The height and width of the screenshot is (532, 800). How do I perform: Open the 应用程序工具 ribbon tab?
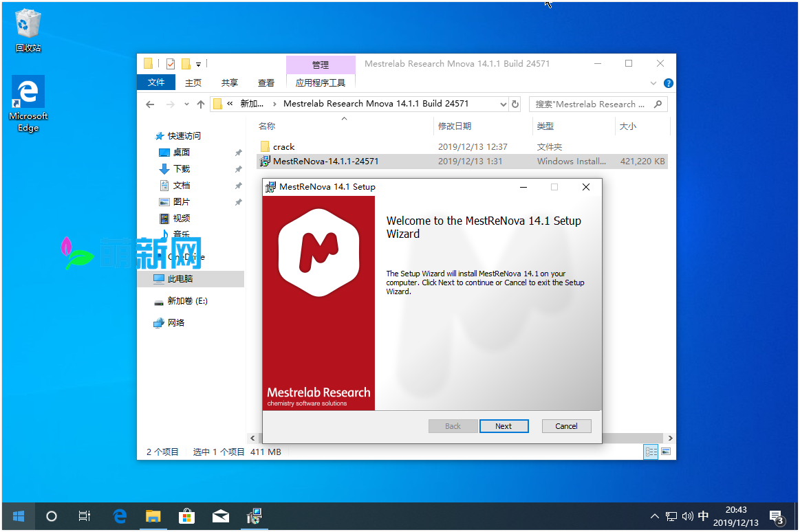(x=321, y=82)
